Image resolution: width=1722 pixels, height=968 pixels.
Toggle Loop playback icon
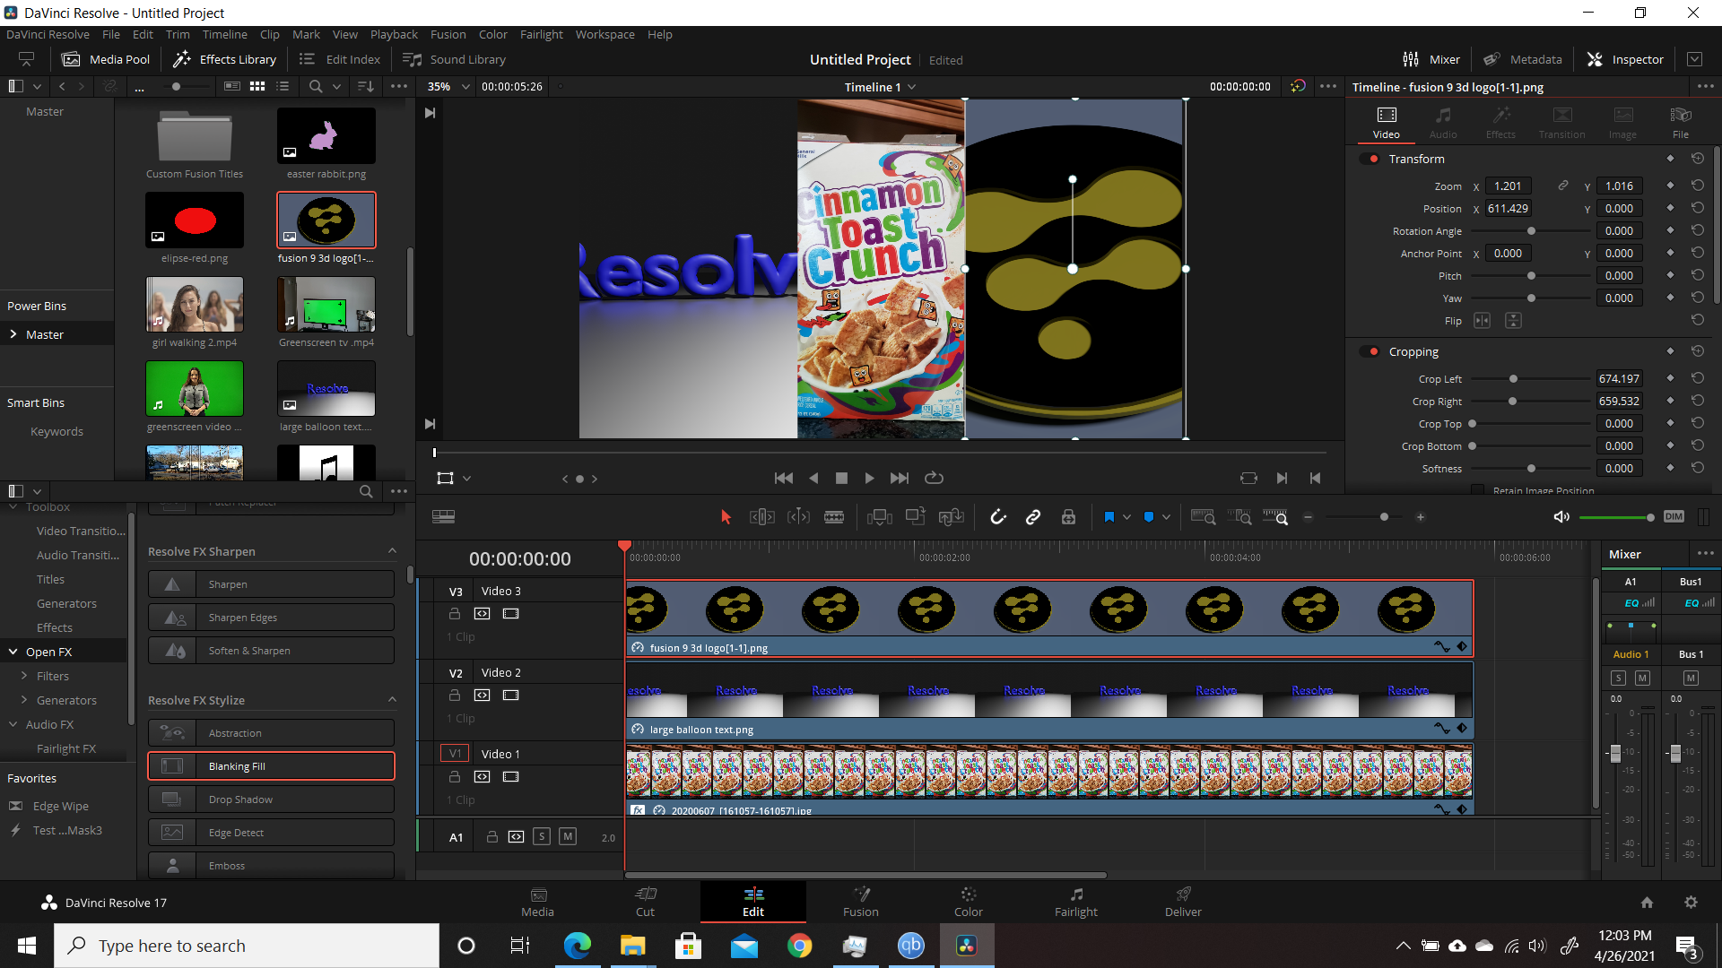[x=934, y=478]
